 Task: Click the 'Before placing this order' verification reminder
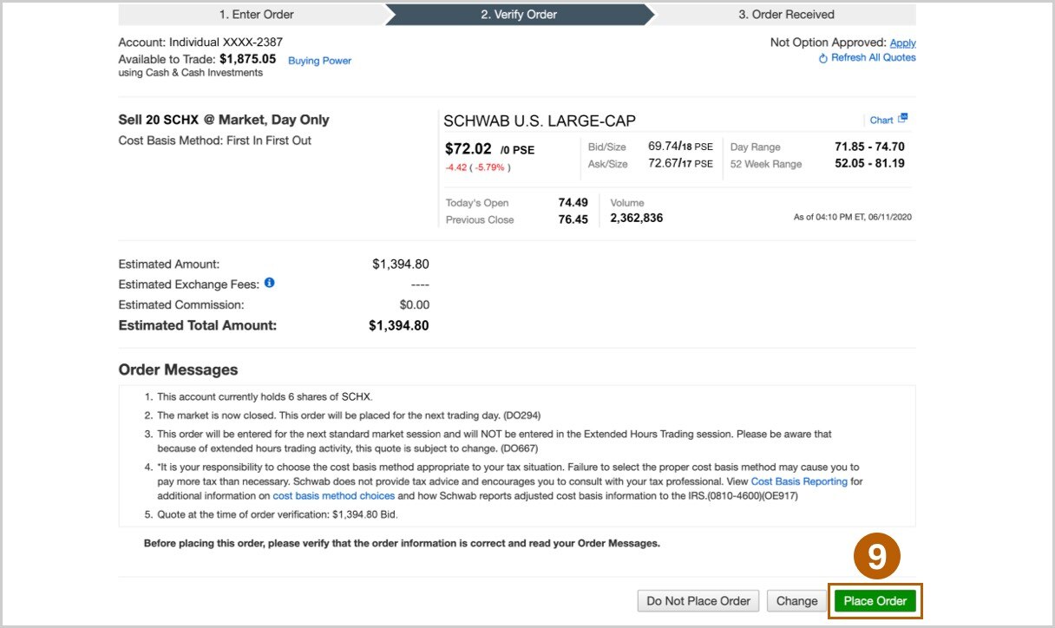tap(402, 544)
